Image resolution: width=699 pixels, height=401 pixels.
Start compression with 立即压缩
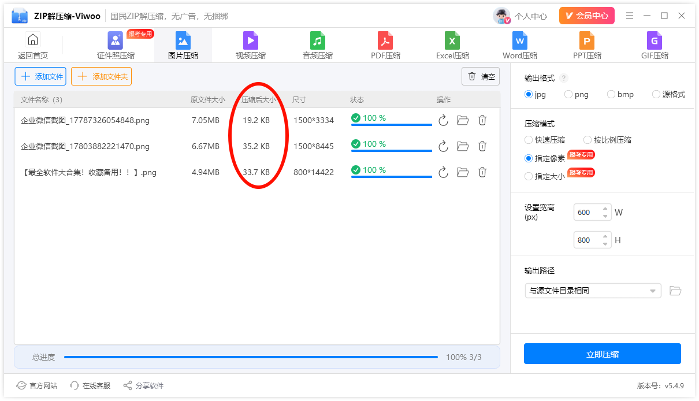(x=603, y=354)
